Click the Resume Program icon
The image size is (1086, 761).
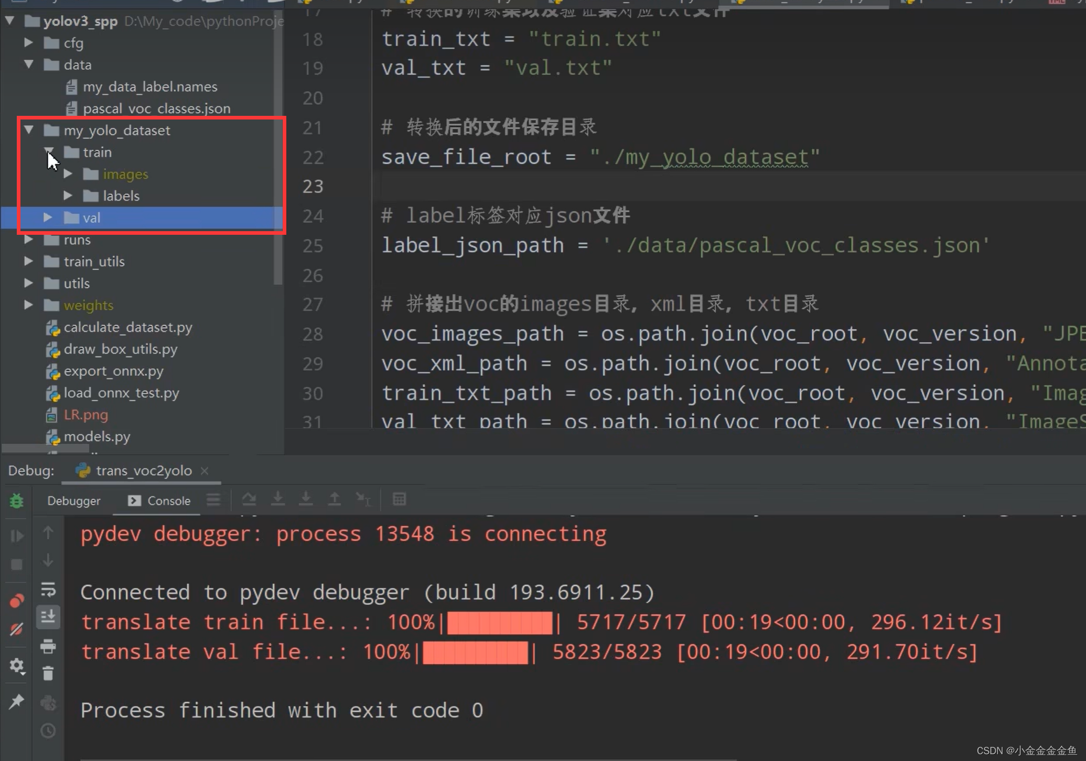17,536
